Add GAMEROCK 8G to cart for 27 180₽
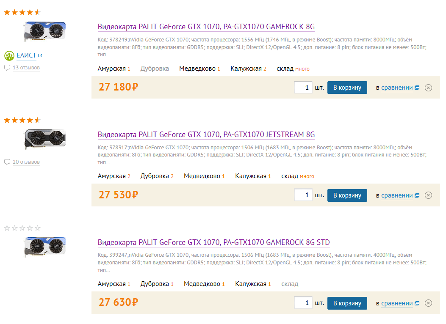Screen dimensions: 446x324 coord(347,88)
